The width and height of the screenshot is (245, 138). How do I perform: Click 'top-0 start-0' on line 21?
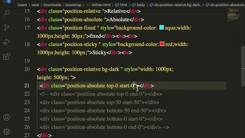[120, 86]
